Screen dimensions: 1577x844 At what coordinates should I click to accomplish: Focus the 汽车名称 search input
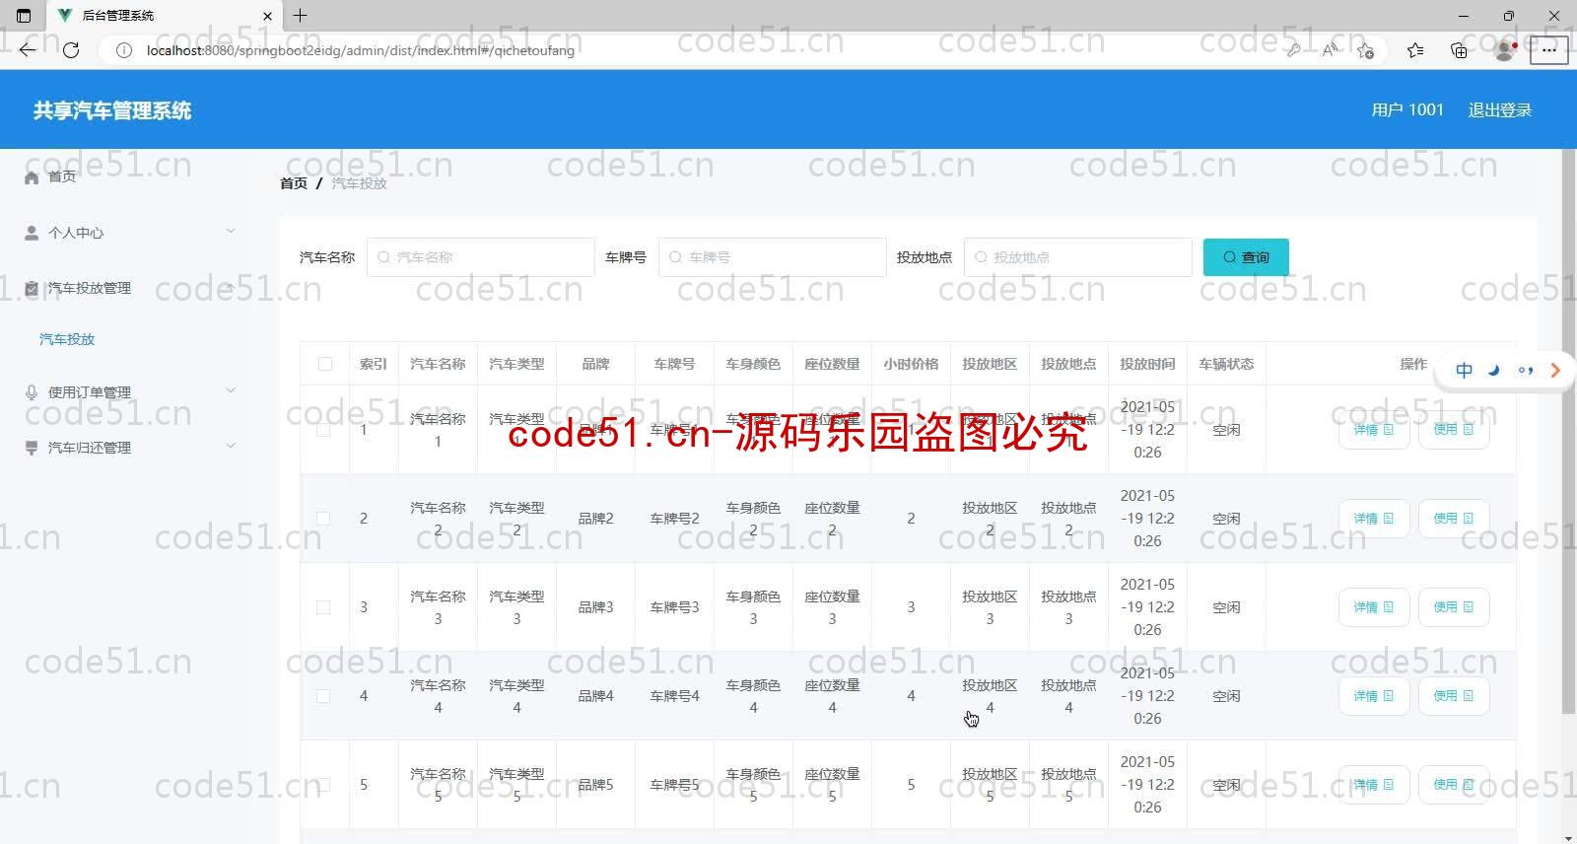pyautogui.click(x=481, y=257)
